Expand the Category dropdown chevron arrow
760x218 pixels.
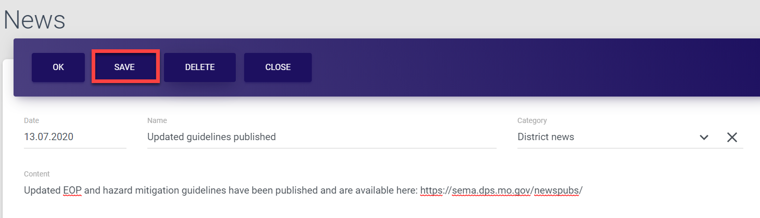704,138
